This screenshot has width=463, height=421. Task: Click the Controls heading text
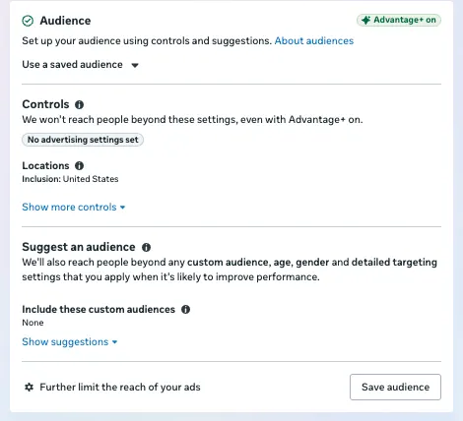tap(45, 104)
